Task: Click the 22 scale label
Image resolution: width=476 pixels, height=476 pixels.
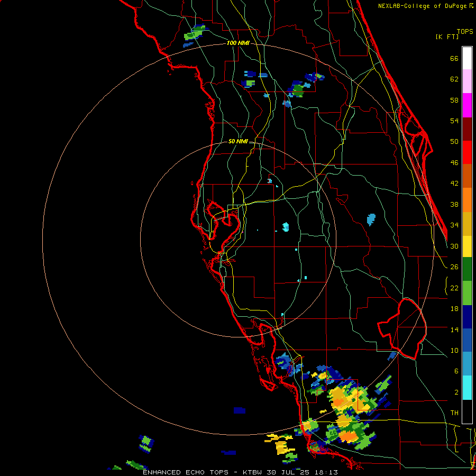Action: pos(454,288)
